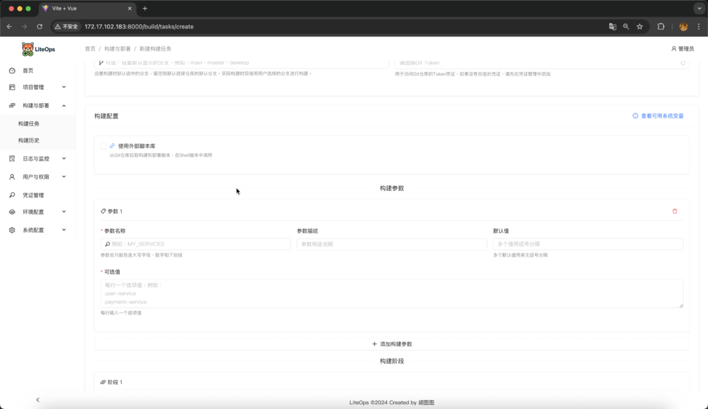The width and height of the screenshot is (708, 409).
Task: Open the browser extensions puzzle icon
Action: click(661, 26)
